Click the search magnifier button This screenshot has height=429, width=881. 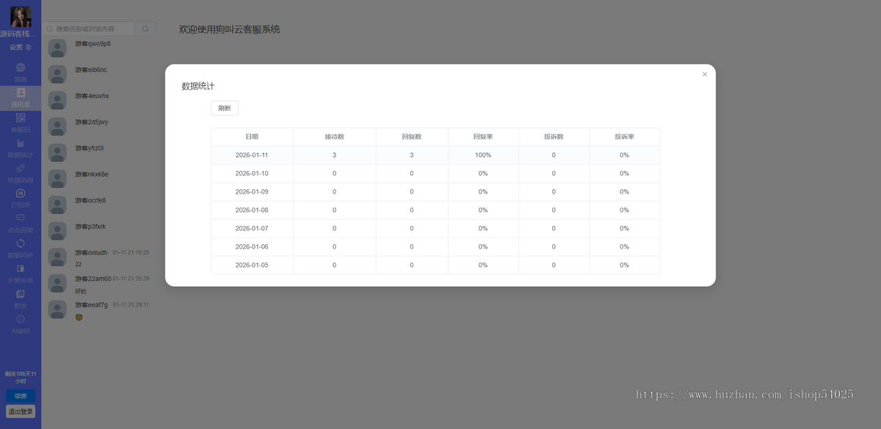coord(145,29)
